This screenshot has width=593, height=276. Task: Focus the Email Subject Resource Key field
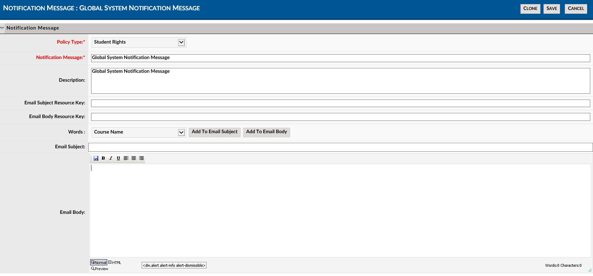tap(340, 103)
